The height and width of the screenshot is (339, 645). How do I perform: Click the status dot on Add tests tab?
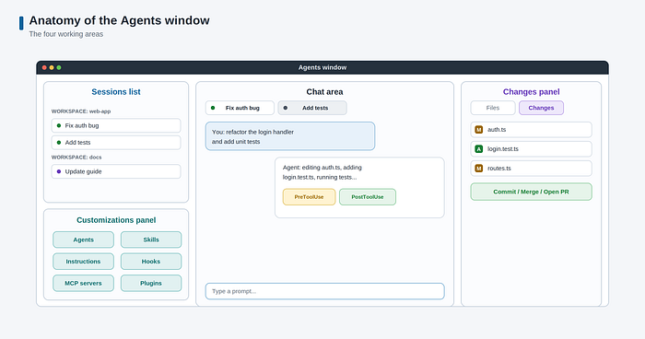(286, 108)
